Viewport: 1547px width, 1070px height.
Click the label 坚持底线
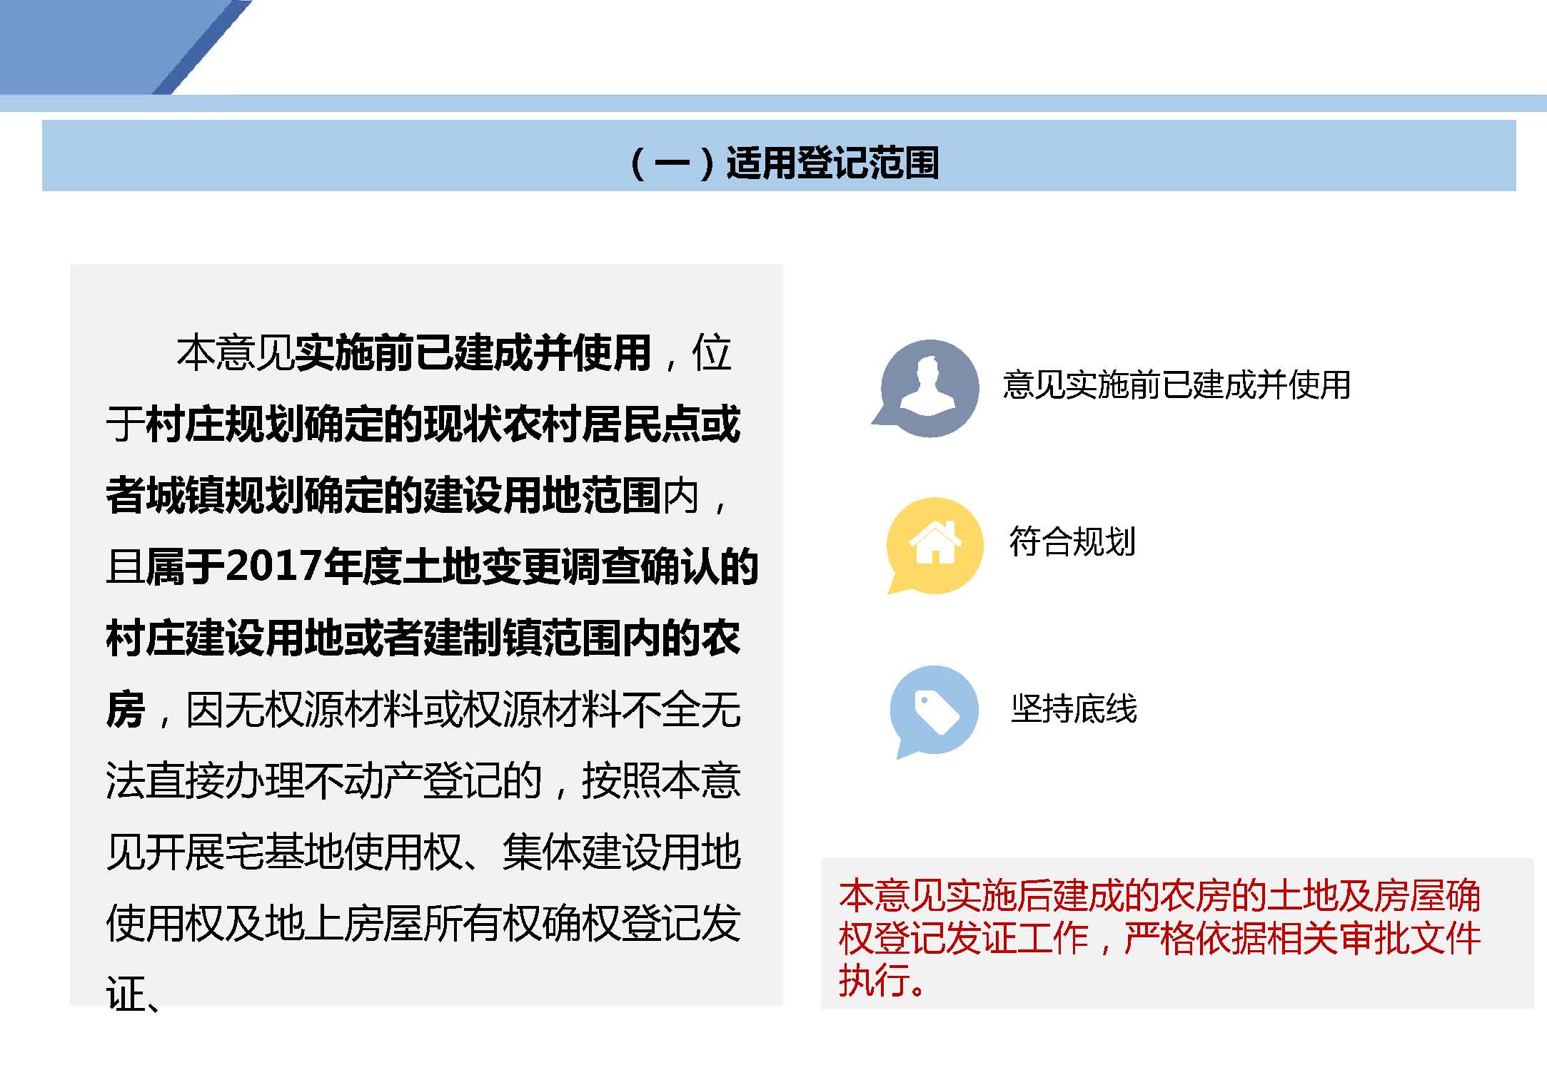(x=1073, y=708)
